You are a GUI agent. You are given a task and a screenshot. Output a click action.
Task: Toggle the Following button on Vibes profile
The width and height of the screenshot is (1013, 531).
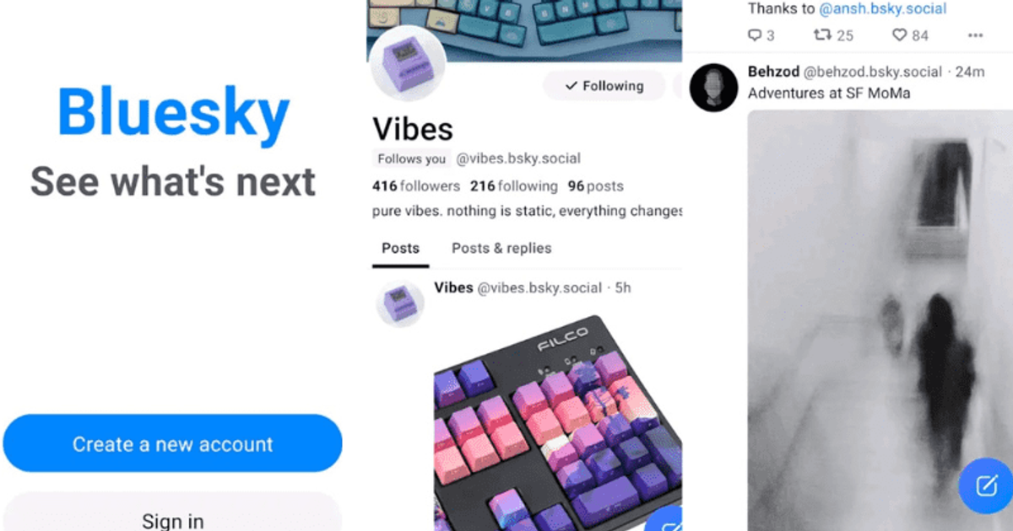(604, 85)
